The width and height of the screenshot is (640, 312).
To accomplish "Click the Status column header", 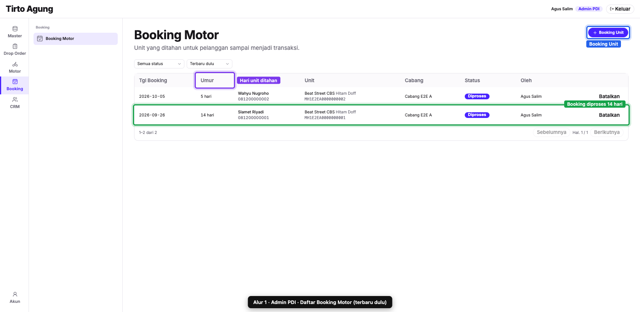I will (x=472, y=81).
